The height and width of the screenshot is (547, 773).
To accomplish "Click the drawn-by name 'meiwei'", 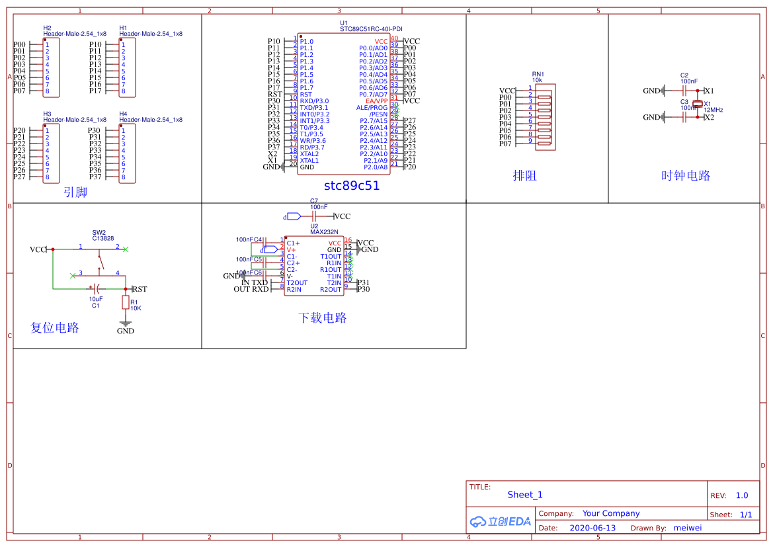I will (688, 528).
